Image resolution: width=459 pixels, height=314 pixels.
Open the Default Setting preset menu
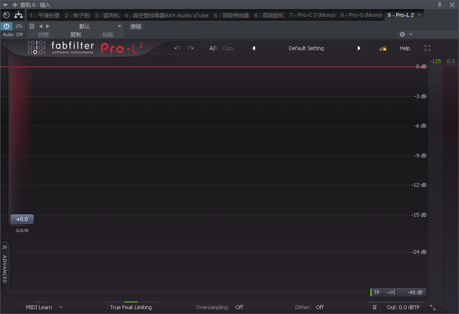[306, 48]
